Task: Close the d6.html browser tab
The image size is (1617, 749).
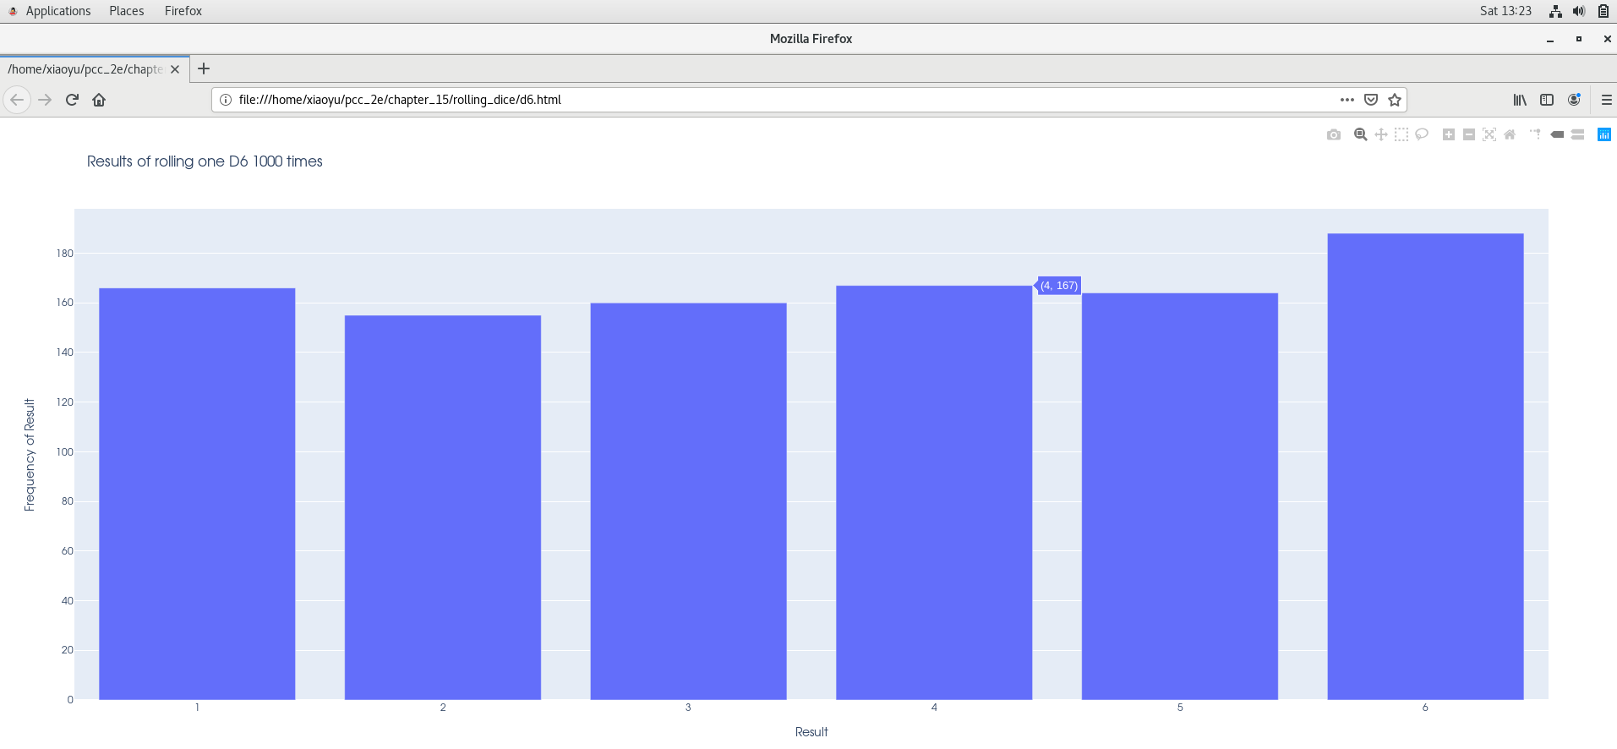Action: [x=175, y=69]
